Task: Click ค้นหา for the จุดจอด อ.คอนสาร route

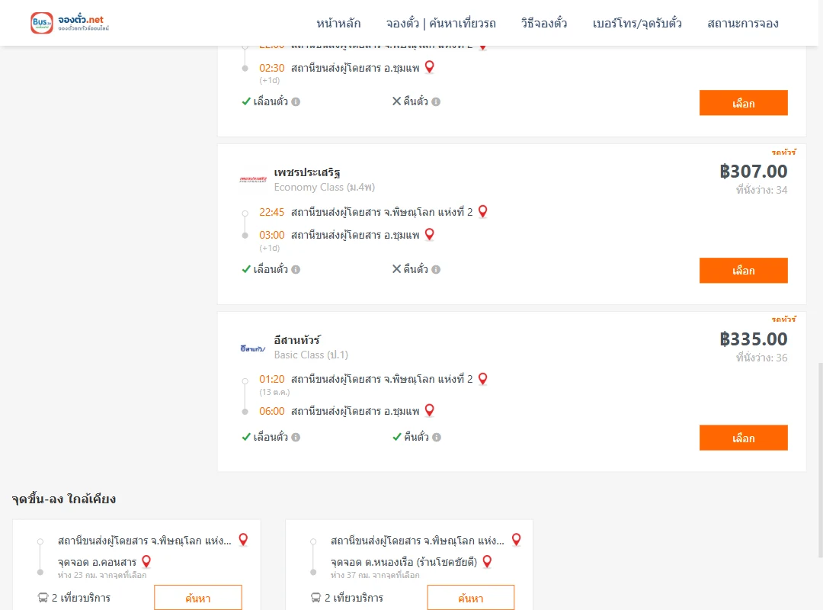Action: click(x=198, y=598)
